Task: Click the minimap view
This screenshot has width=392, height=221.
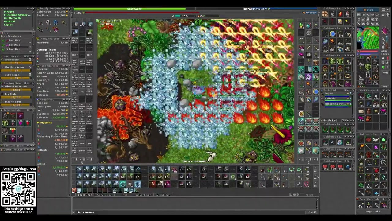Action: (x=368, y=38)
